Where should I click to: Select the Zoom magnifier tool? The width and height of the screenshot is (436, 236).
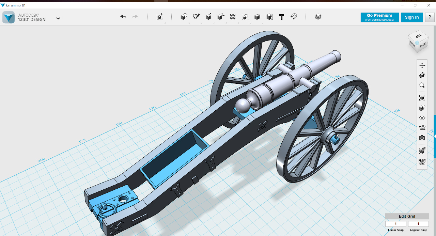(422, 85)
